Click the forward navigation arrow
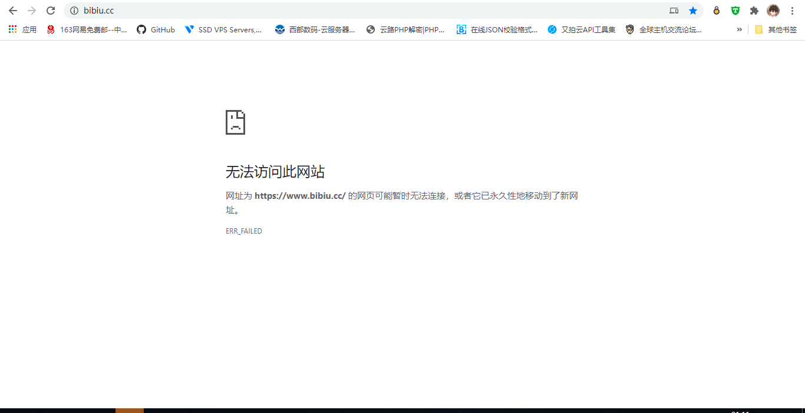The image size is (805, 413). point(32,11)
